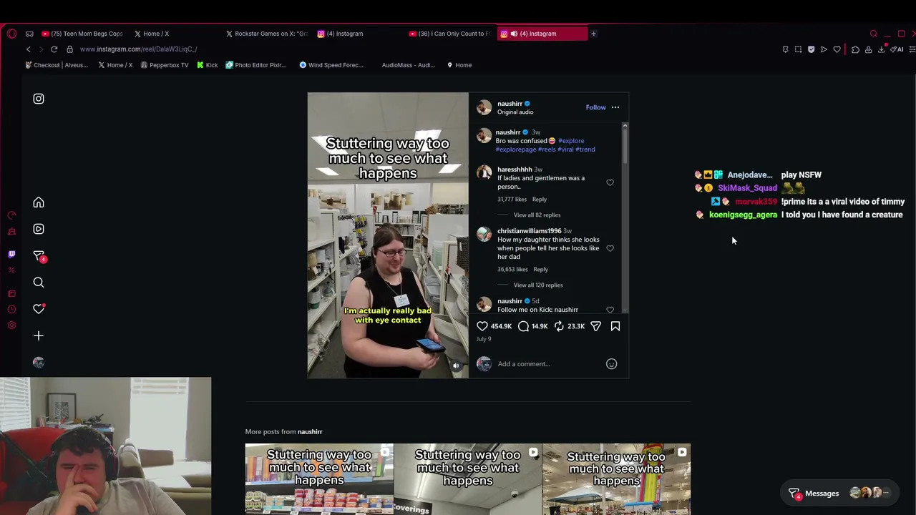Open the Kick bookmark

[208, 65]
